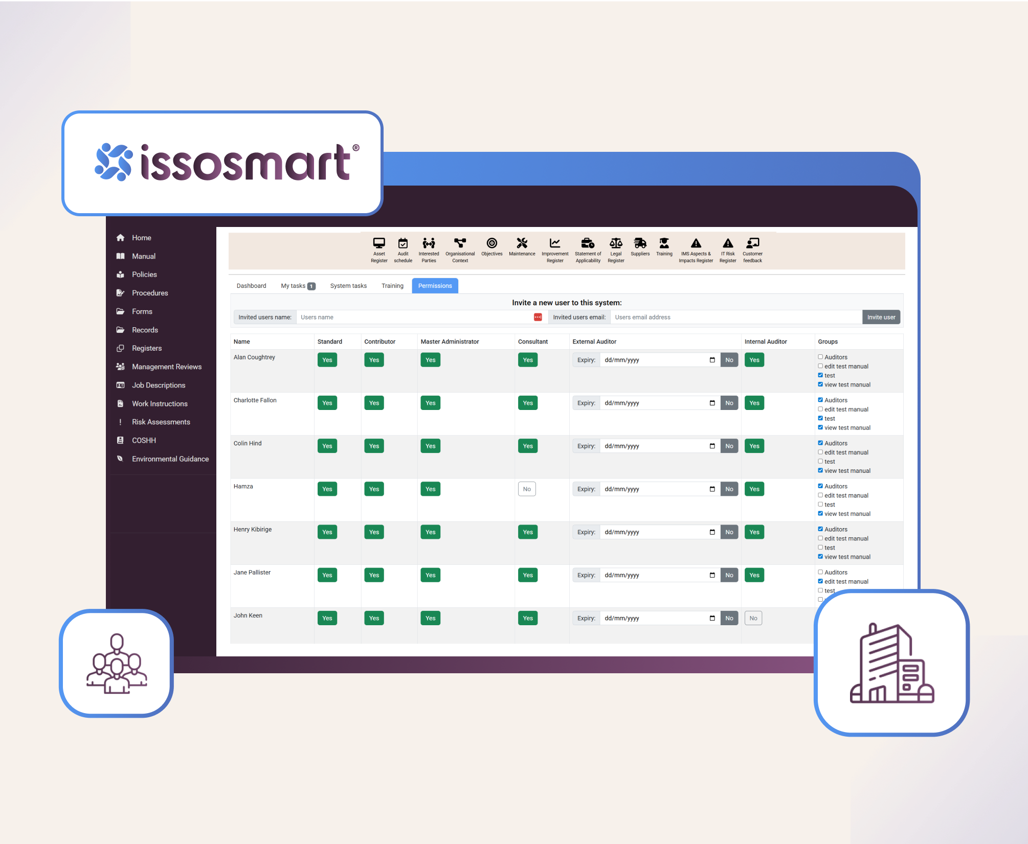Open the Suppliers truck icon
Screen dimensions: 1028x844
tap(640, 244)
